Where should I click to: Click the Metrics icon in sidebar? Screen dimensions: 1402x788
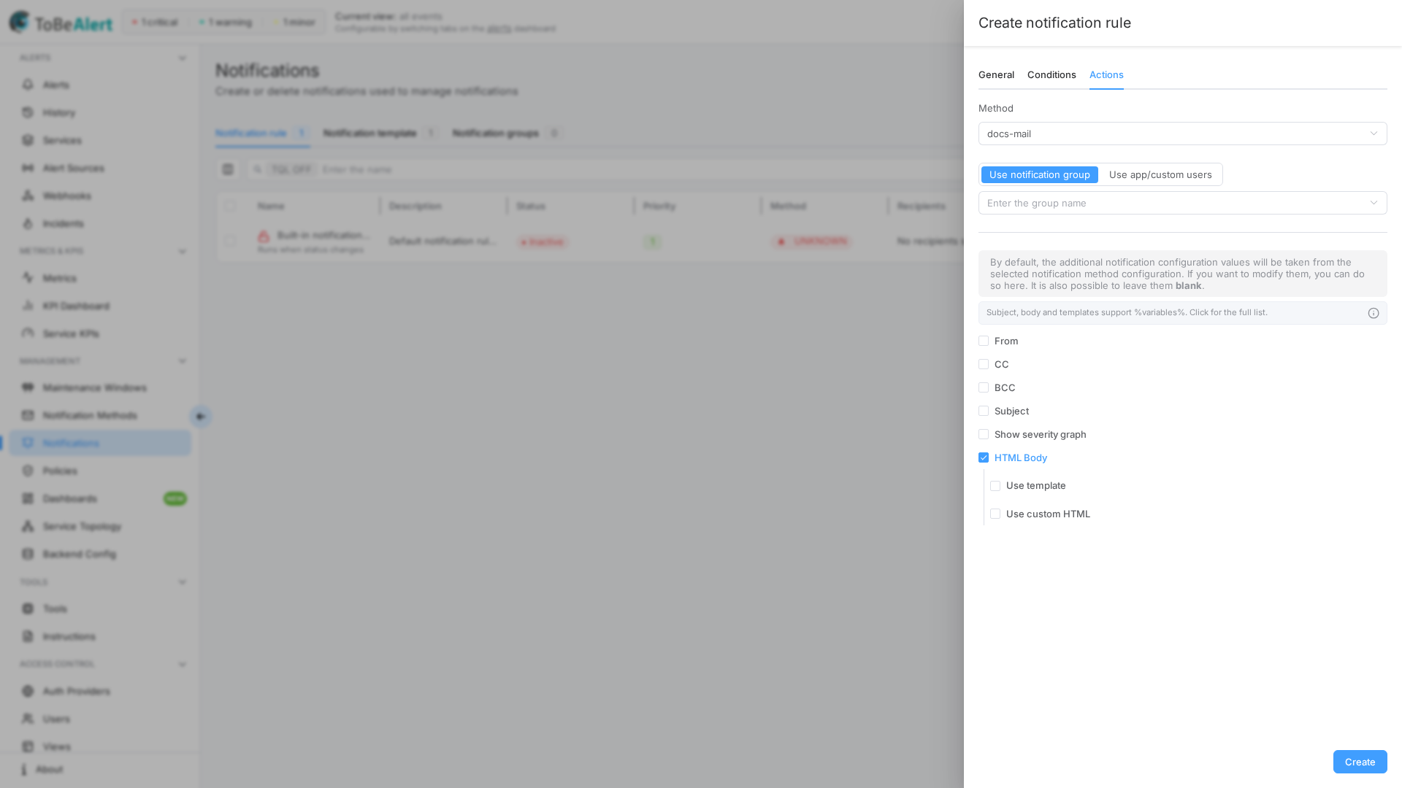(28, 278)
